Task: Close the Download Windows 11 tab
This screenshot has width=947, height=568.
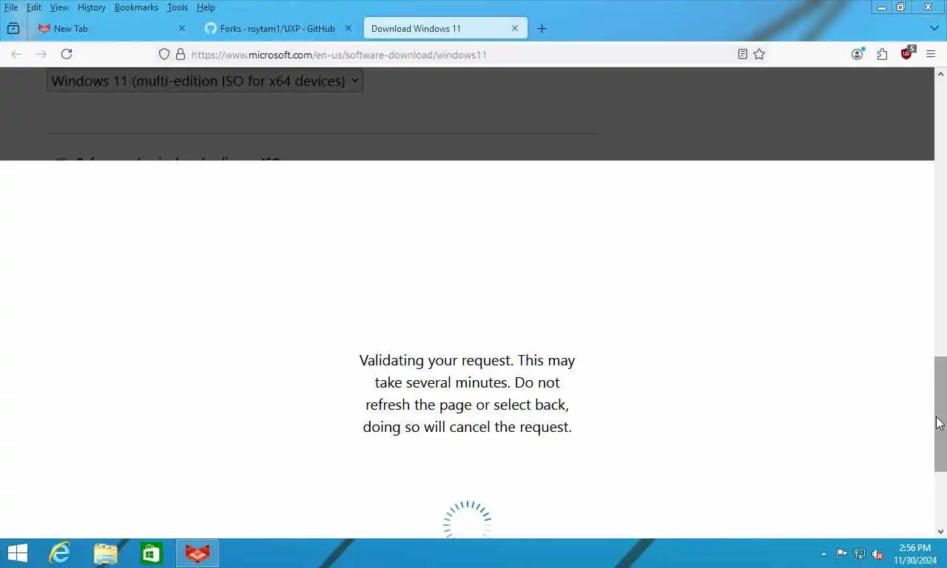Action: [x=515, y=28]
